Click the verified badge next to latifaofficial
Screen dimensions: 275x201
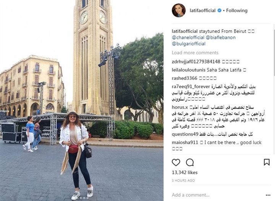(x=219, y=11)
